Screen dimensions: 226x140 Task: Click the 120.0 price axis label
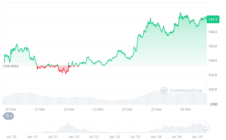tap(214, 89)
